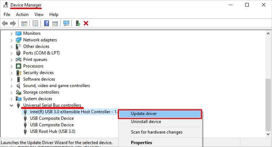Select the Print queues tree label
The image size is (272, 147).
coord(35,60)
